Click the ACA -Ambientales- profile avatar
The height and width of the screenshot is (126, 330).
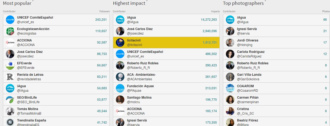[x=120, y=77]
